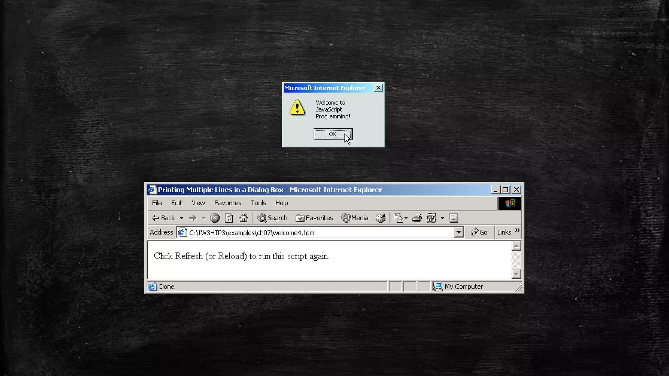Click the Go button
The height and width of the screenshot is (376, 669).
[479, 232]
